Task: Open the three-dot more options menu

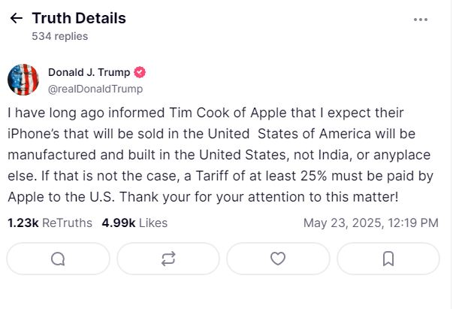Action: 421,20
